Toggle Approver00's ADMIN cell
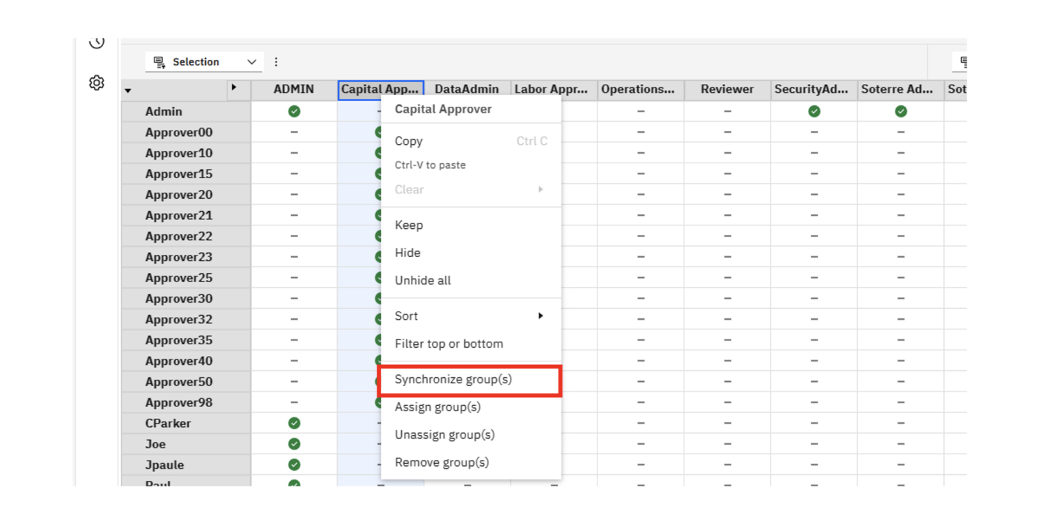1050x524 pixels. [x=294, y=133]
